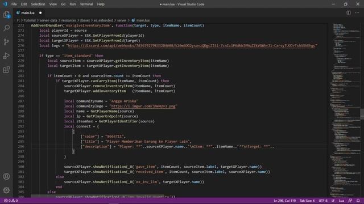Open the Search view icon
364x204 pixels.
6,28
